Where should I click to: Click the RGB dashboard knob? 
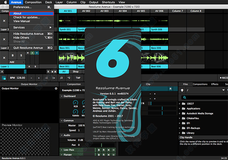[x=76, y=102]
